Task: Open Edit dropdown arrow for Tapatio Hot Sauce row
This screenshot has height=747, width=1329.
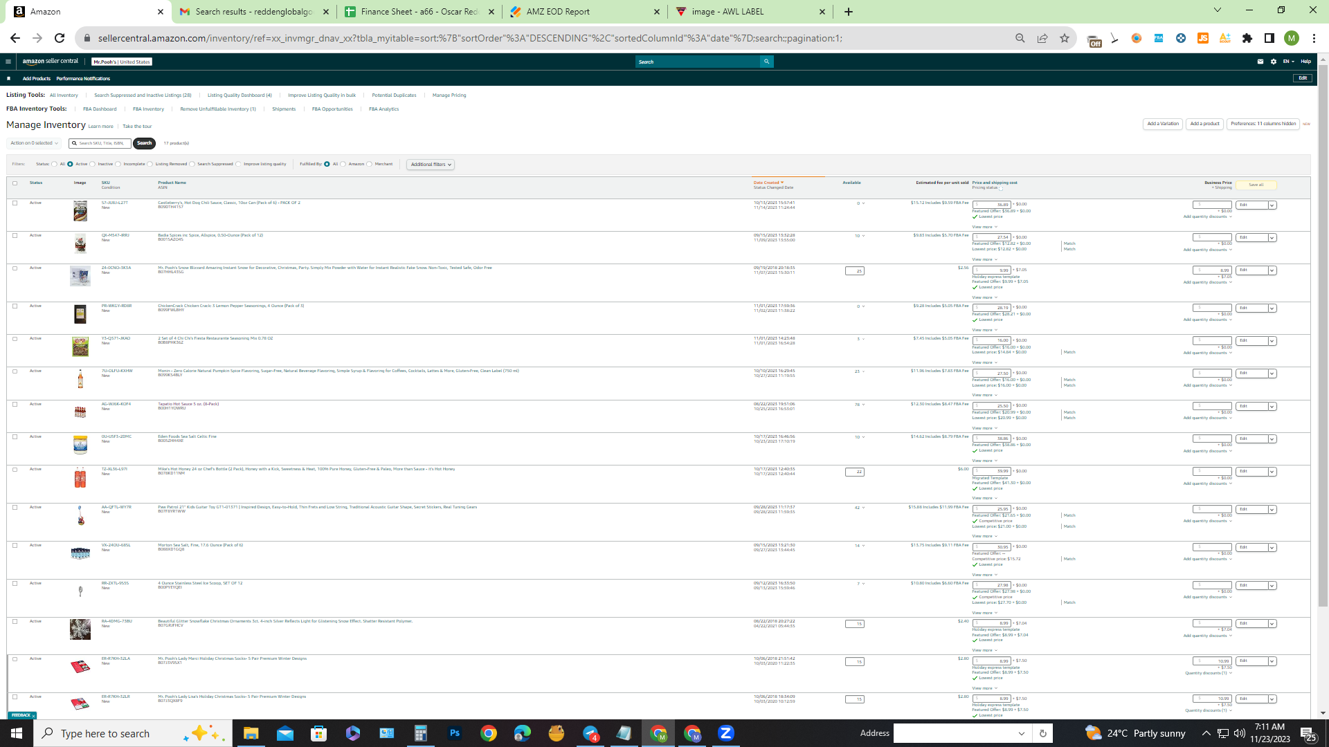Action: tap(1272, 407)
